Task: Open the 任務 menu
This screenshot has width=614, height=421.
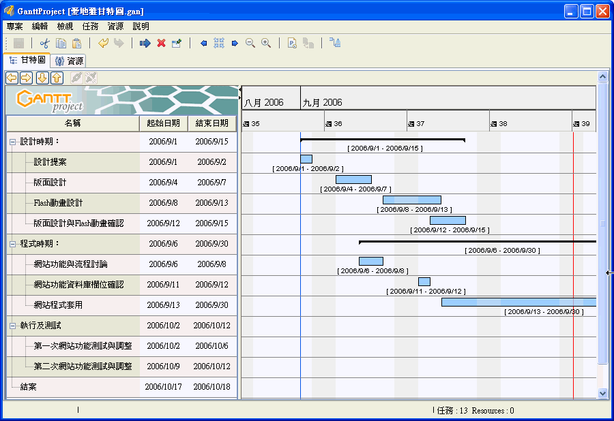Action: tap(91, 26)
